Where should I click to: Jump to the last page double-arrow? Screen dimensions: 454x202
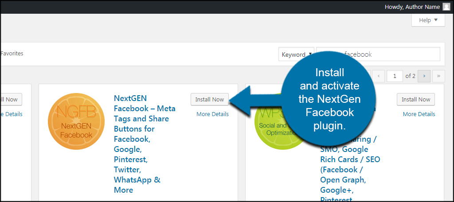pos(438,76)
